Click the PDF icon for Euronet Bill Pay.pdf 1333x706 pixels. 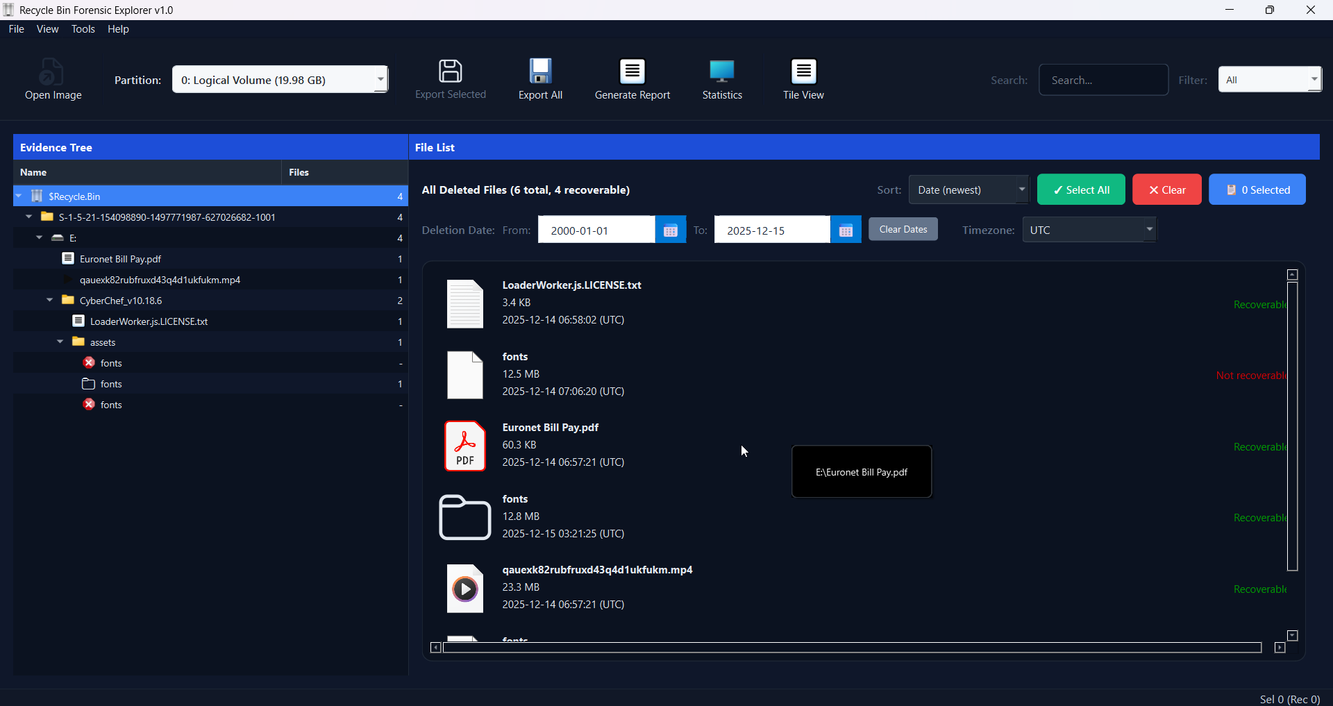point(464,446)
